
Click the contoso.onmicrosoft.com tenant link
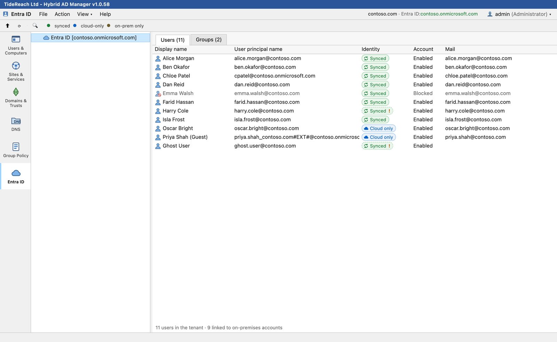pyautogui.click(x=449, y=14)
